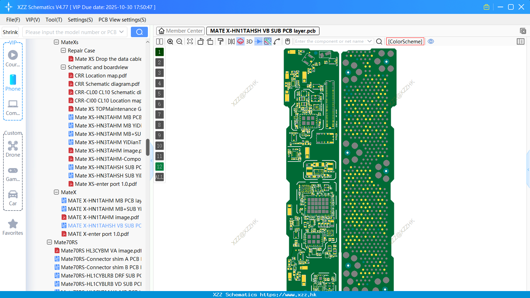Mirror flip the PCB board
This screenshot has height=298, width=530.
coord(231,42)
